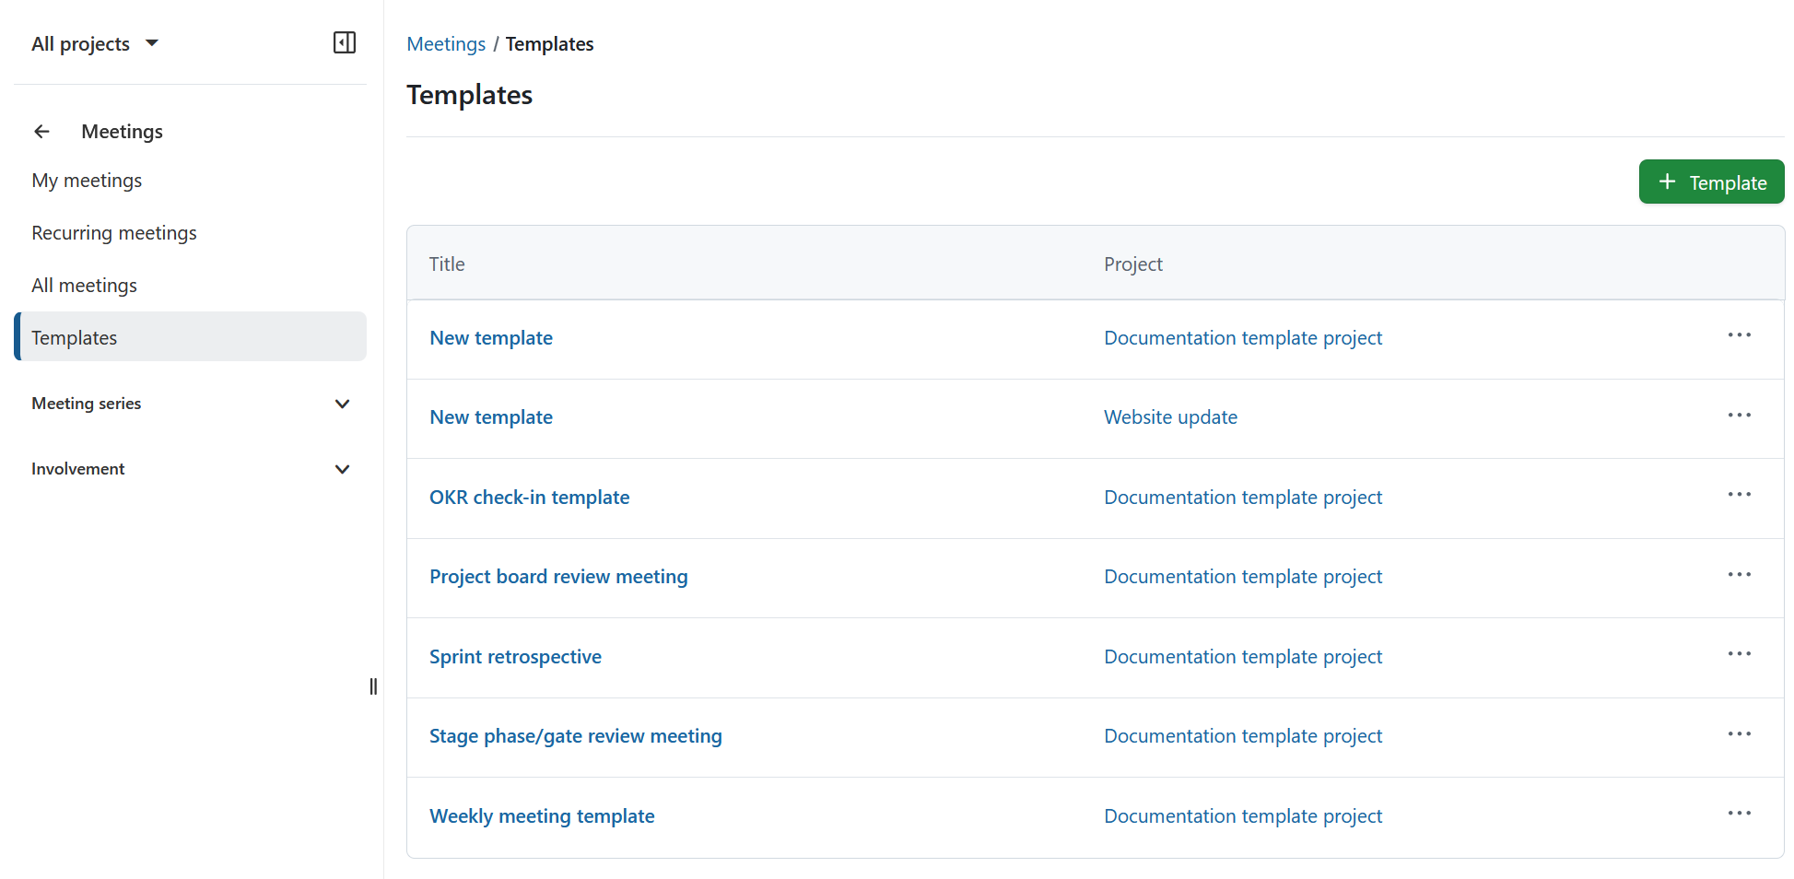
Task: Open the Meetings breadcrumb link
Action: point(446,43)
